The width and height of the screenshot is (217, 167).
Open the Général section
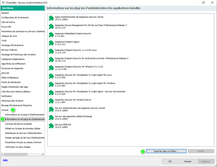tap(5, 13)
